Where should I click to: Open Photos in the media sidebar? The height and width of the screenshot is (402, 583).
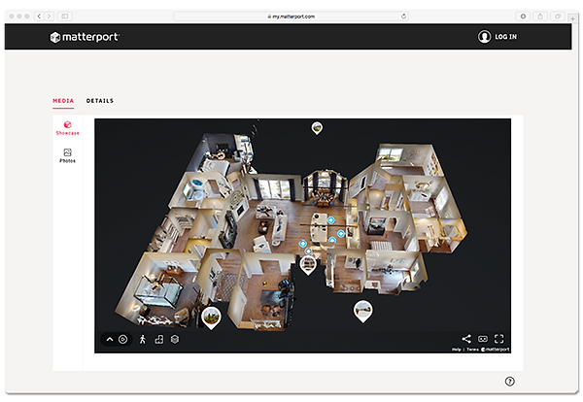point(67,155)
